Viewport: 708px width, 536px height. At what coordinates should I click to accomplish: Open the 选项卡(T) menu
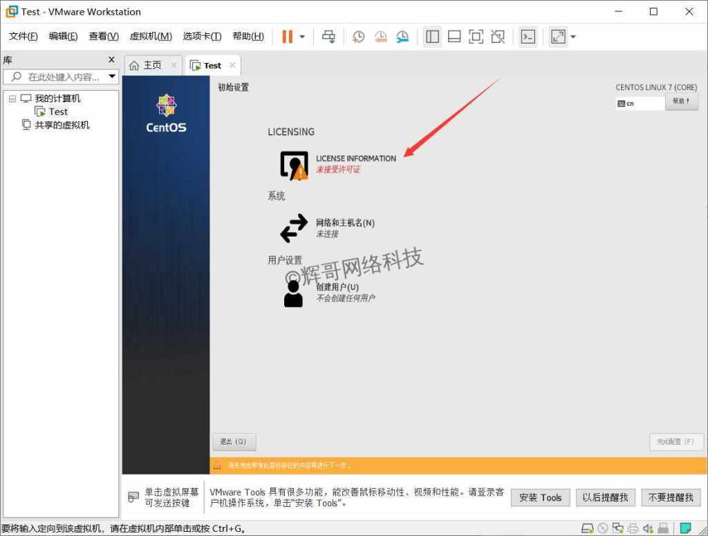click(202, 37)
